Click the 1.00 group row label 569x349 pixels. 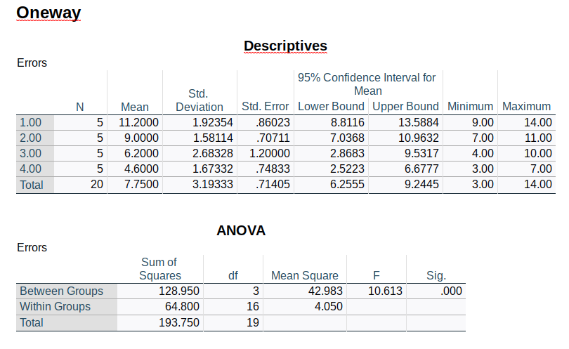(31, 122)
